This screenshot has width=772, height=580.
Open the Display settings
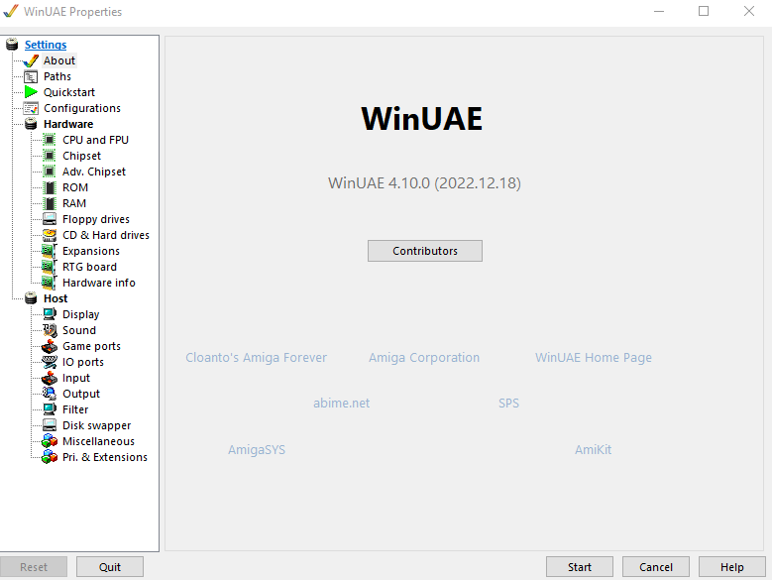pyautogui.click(x=80, y=314)
